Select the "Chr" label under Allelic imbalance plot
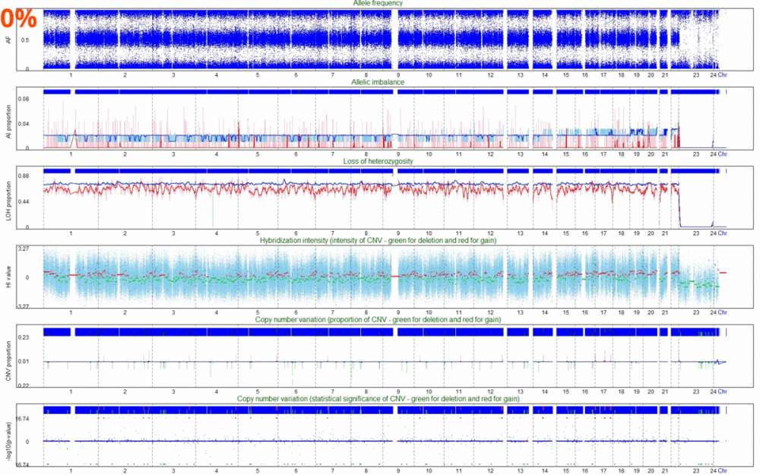Viewport: 760px width, 475px height. [x=722, y=154]
